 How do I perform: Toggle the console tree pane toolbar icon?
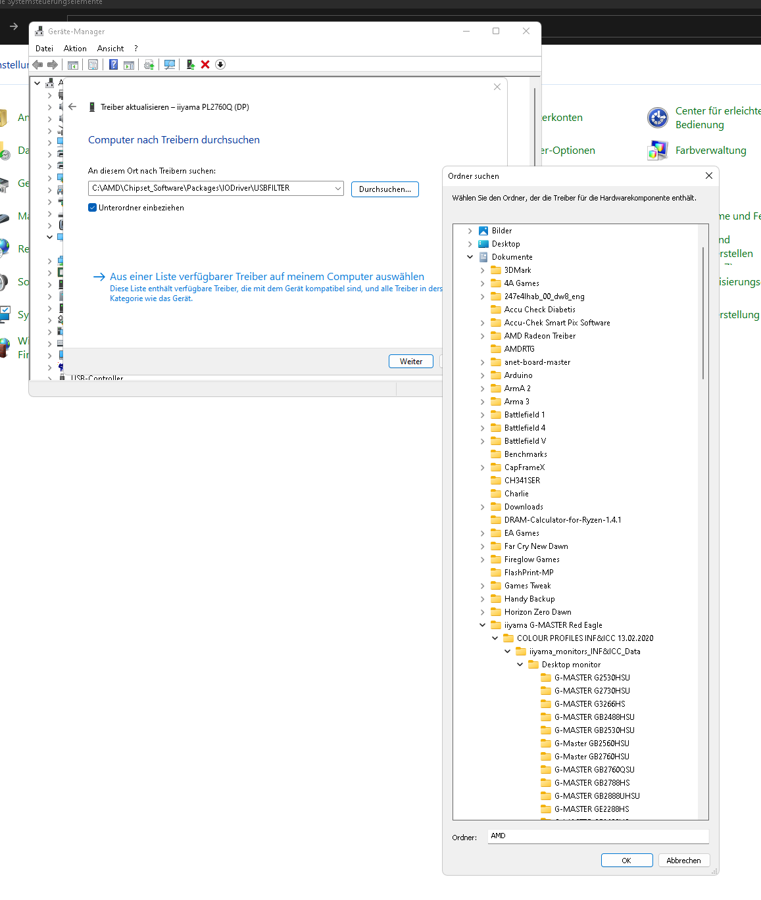pos(73,64)
